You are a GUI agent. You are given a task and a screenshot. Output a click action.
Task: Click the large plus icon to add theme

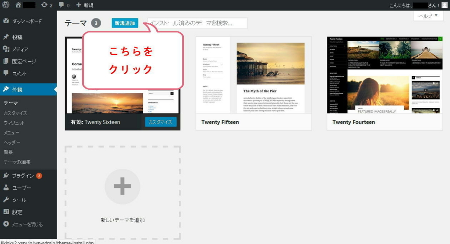[x=123, y=186]
